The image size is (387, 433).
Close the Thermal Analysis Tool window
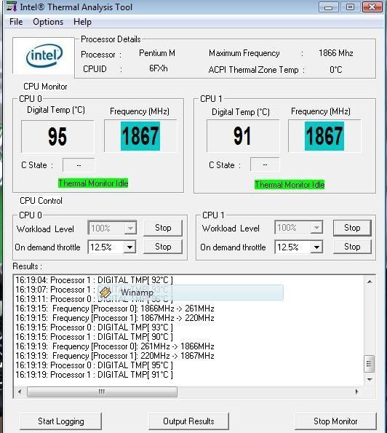click(x=372, y=7)
